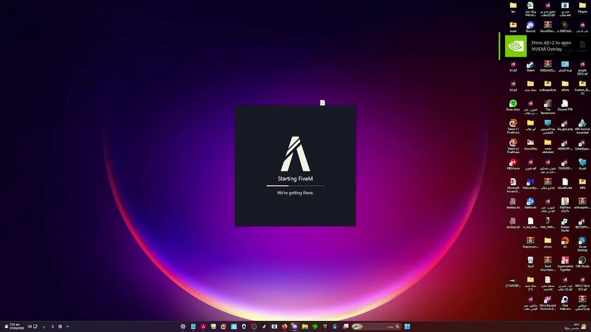Open the EA app shortcut

coord(565,243)
